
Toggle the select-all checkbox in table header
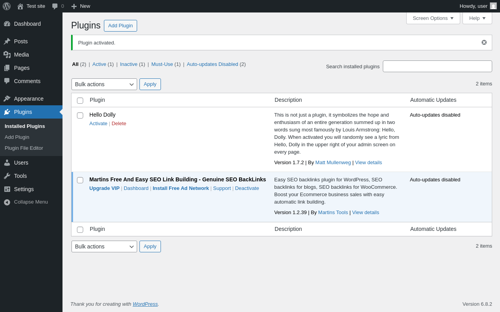tap(80, 101)
